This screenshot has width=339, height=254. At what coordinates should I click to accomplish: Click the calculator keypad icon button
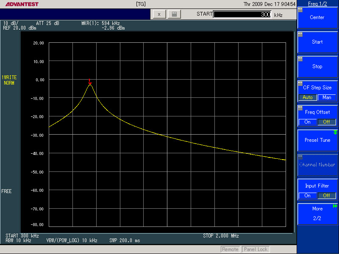(x=174, y=14)
